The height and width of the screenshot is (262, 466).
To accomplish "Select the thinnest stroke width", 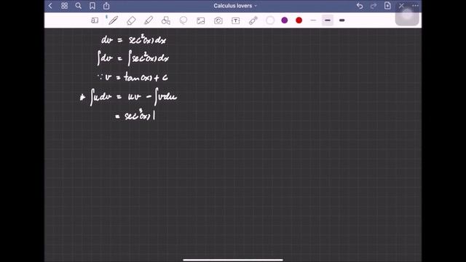I will [x=313, y=20].
